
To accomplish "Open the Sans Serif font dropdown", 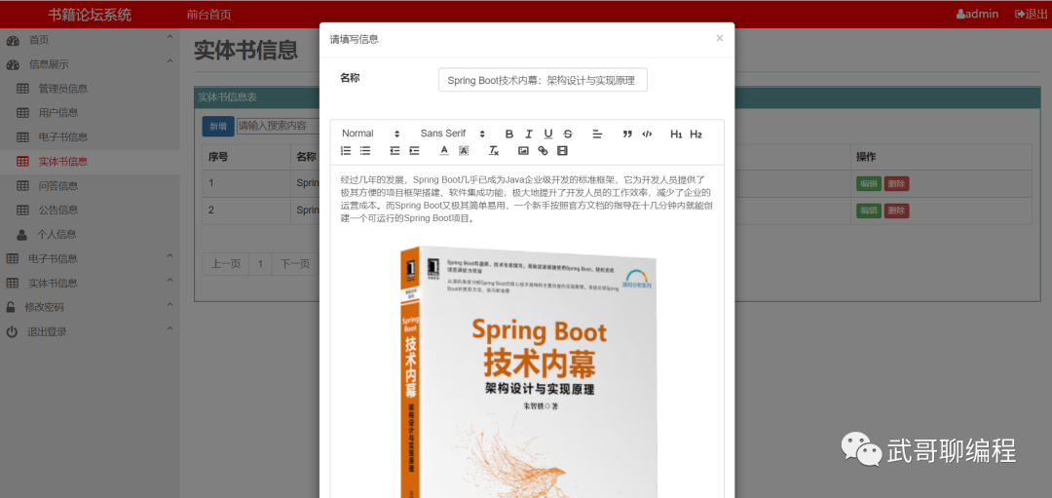I will [x=453, y=134].
